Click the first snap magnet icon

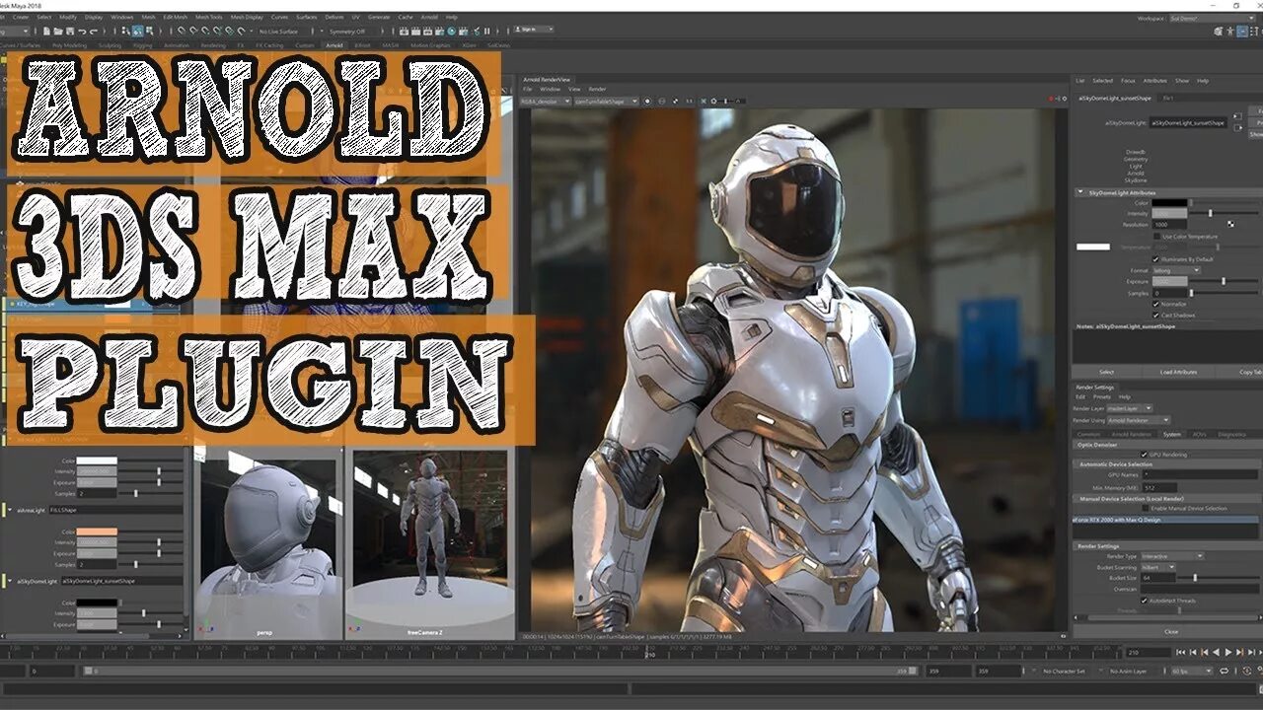(x=181, y=31)
